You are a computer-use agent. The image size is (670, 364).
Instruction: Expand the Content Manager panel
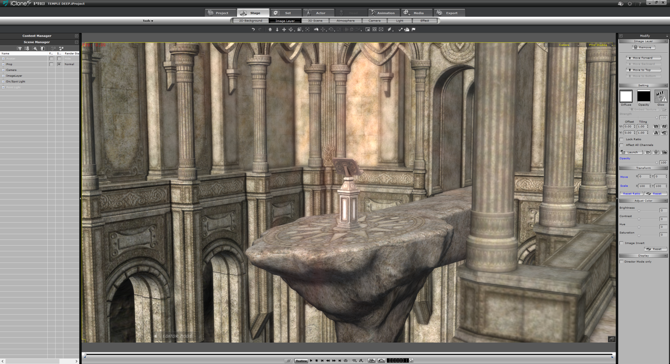point(76,36)
